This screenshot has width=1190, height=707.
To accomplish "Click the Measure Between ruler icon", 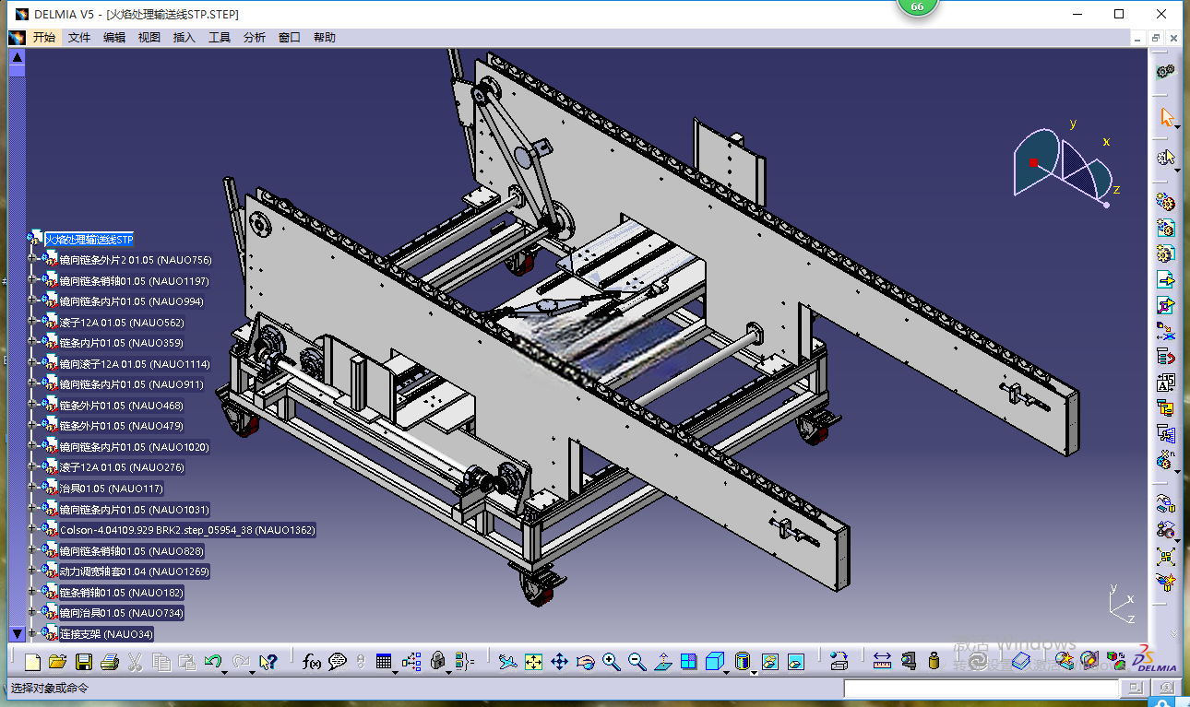I will (x=882, y=661).
